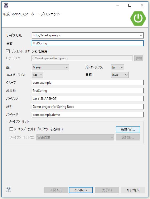
Task: Open the Java バージョン 1.8 dropdown
Action: coord(37,75)
